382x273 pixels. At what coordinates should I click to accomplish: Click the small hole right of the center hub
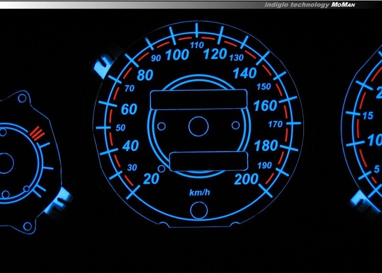pyautogui.click(x=235, y=125)
